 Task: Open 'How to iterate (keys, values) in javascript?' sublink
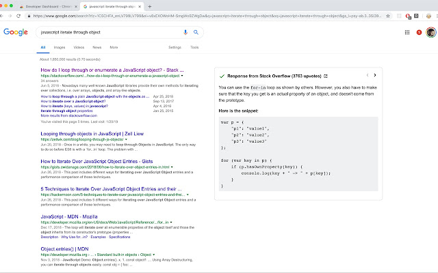[75, 106]
